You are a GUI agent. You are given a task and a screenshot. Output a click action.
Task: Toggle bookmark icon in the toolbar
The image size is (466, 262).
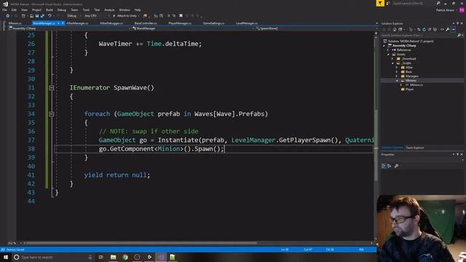[181, 16]
